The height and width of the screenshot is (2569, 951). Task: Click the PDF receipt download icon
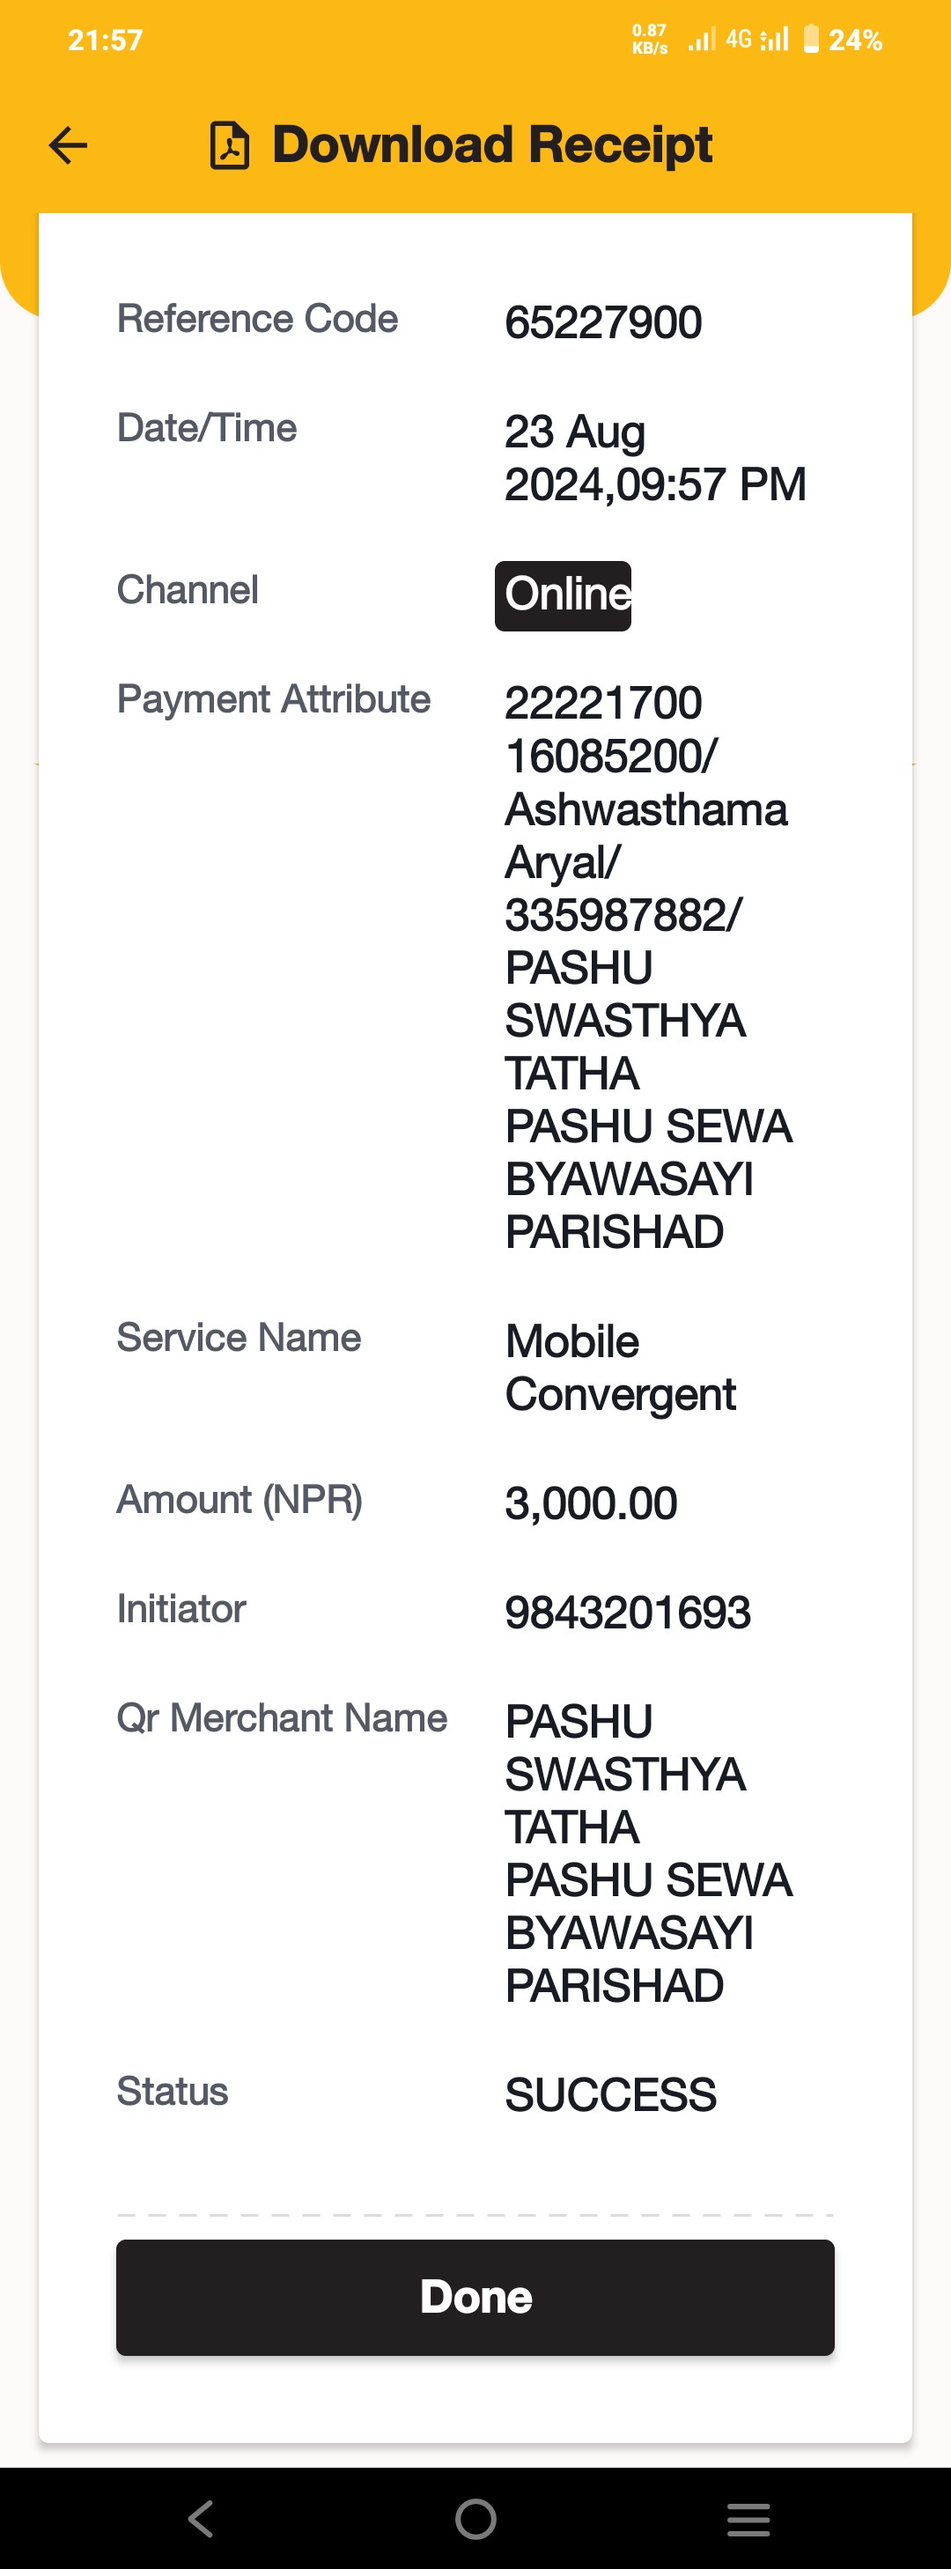click(229, 145)
